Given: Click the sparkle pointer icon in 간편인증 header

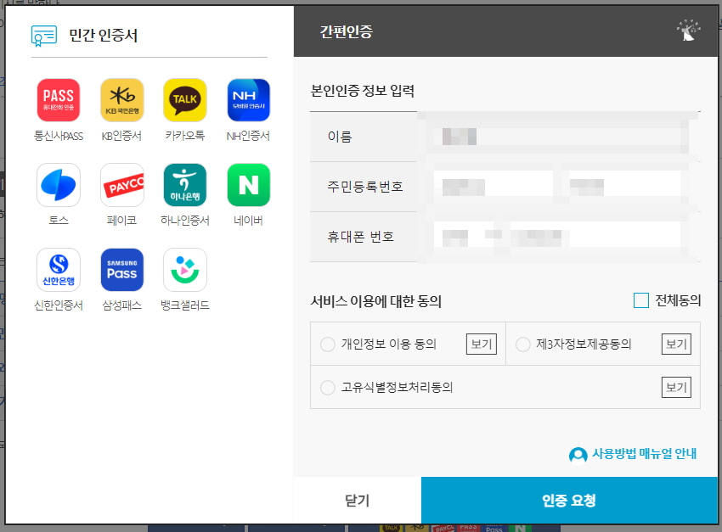Looking at the screenshot, I should click(688, 31).
